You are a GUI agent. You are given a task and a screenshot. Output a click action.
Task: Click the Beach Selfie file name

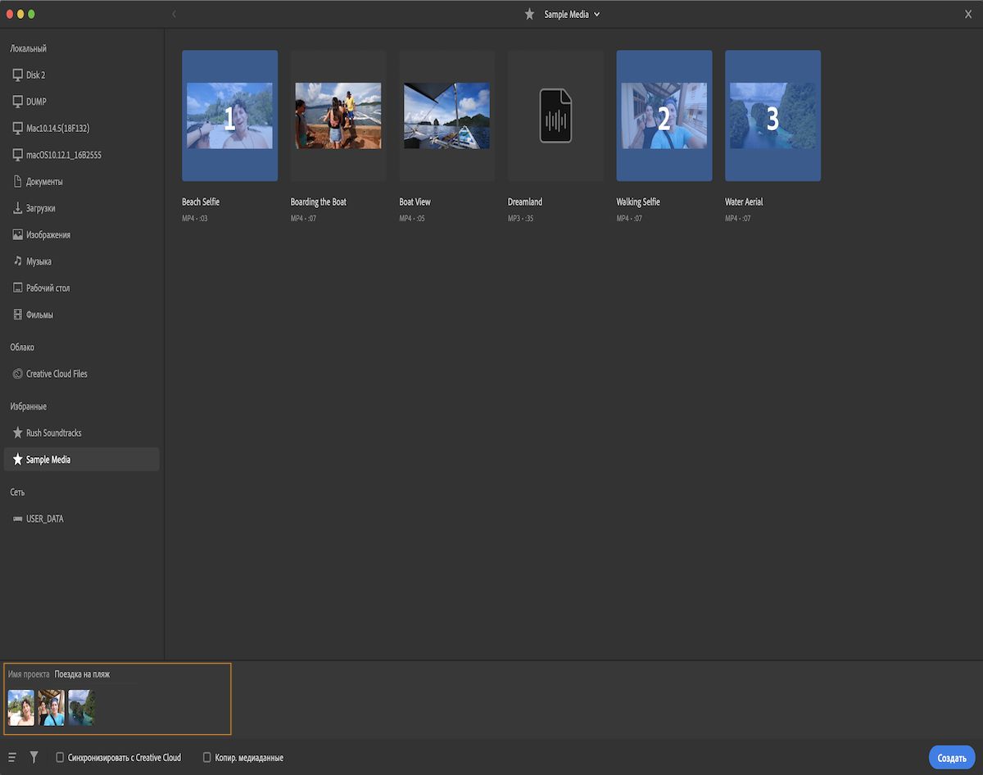click(x=201, y=202)
